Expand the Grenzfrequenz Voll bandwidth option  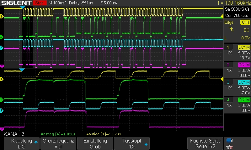coord(58,144)
